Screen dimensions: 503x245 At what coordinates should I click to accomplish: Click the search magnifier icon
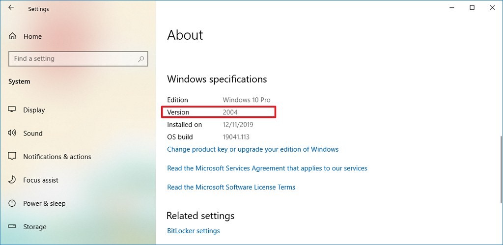(141, 59)
